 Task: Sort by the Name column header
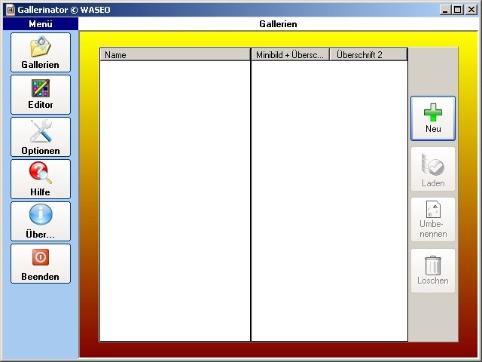click(175, 55)
